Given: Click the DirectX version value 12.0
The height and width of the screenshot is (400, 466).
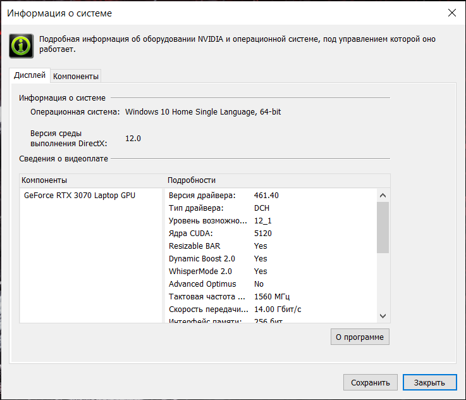Looking at the screenshot, I should (133, 138).
